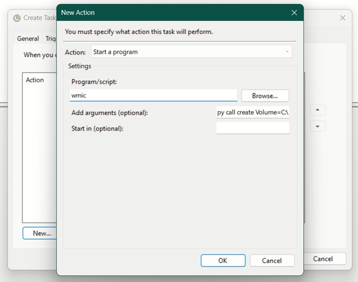
Task: Cancel the New Action dialog
Action: 272,261
